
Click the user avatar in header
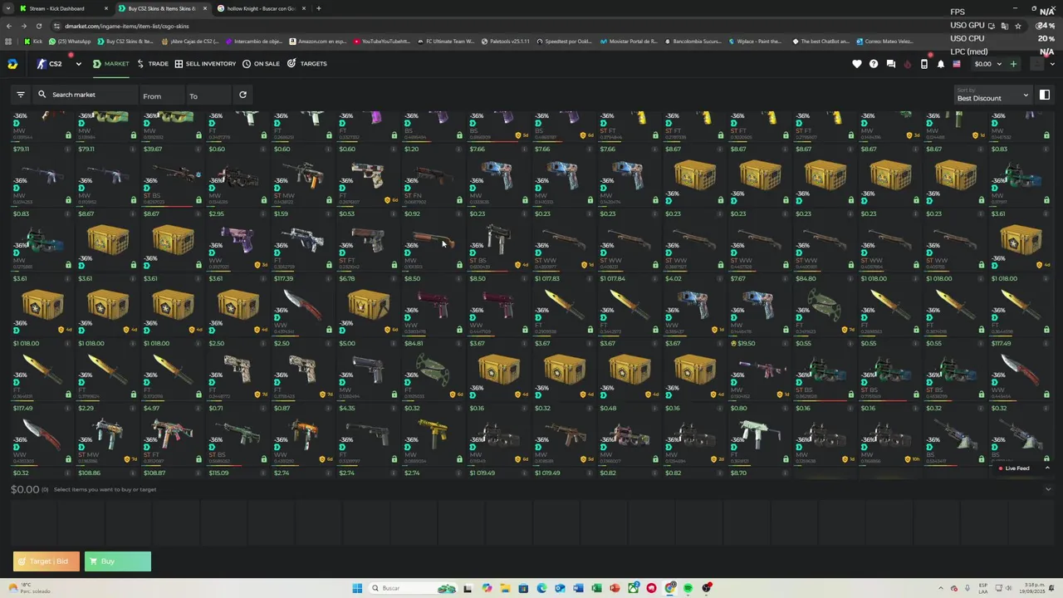tap(1036, 64)
